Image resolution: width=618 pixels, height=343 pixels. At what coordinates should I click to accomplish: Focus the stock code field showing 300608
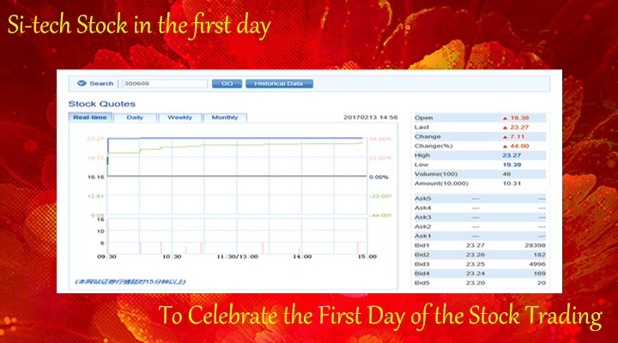(x=165, y=83)
